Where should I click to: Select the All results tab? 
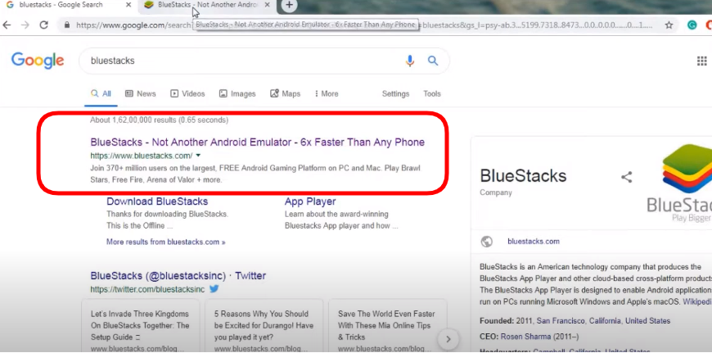coord(101,93)
